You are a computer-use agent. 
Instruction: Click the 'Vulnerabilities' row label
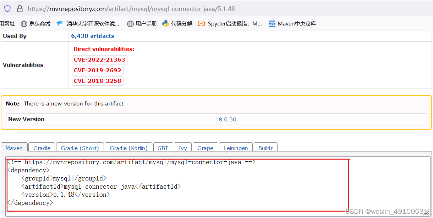[23, 65]
